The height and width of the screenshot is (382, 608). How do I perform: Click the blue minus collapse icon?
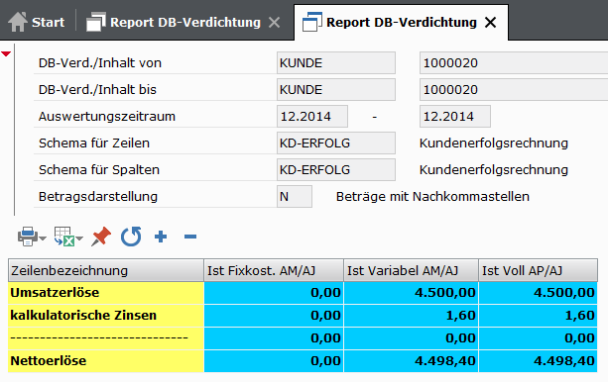coord(190,237)
